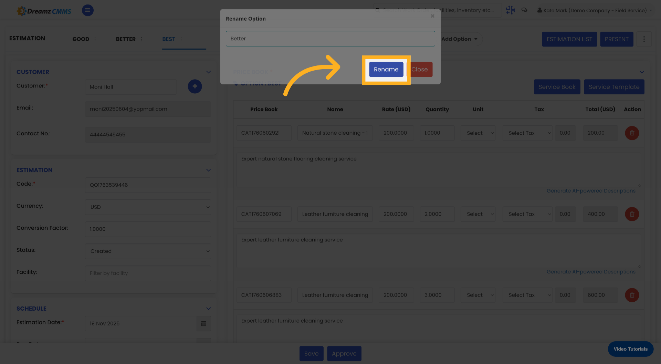Open the Service Template

(x=614, y=87)
